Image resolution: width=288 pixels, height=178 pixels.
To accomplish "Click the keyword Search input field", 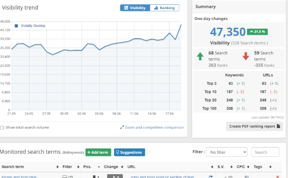I will (x=265, y=152).
